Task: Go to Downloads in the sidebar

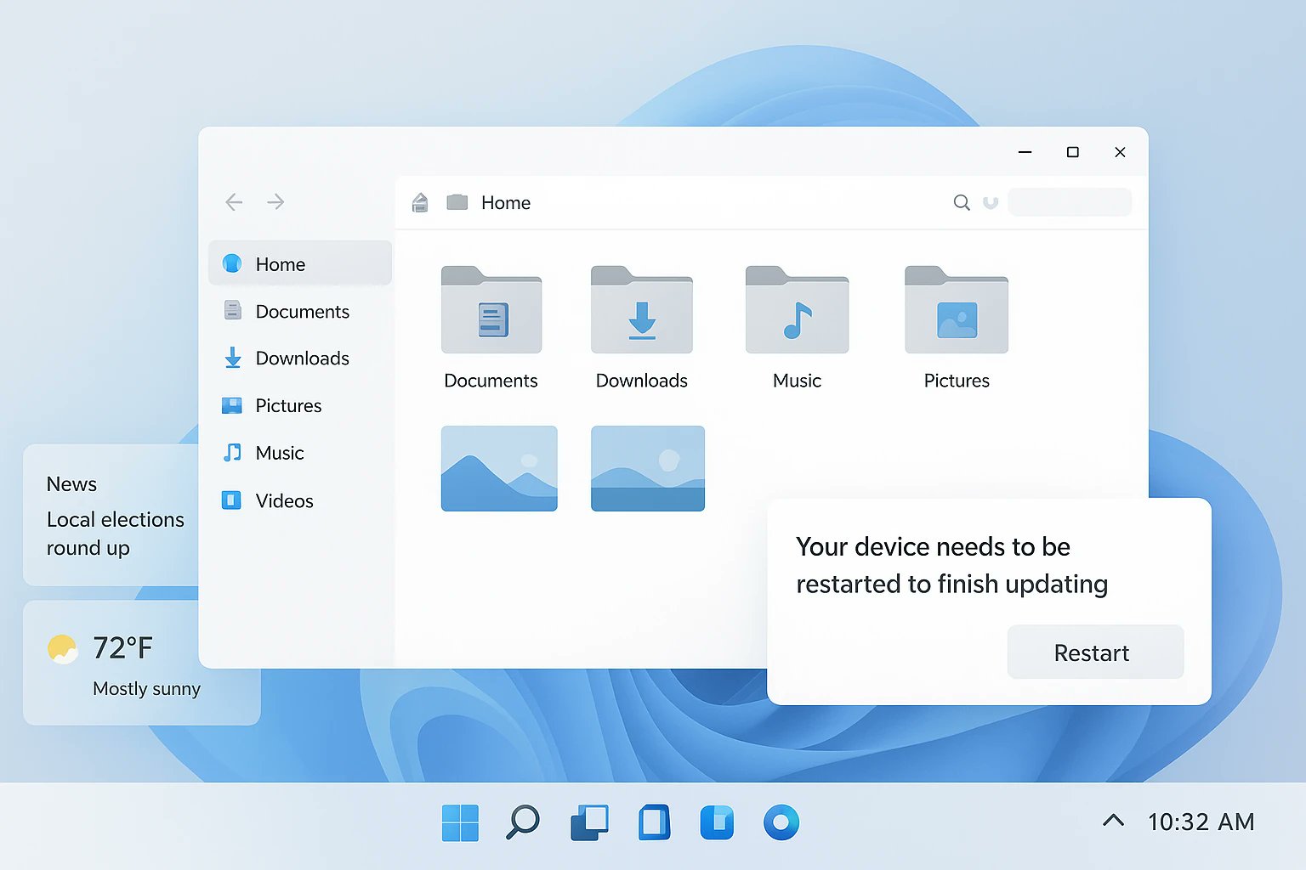Action: click(301, 359)
